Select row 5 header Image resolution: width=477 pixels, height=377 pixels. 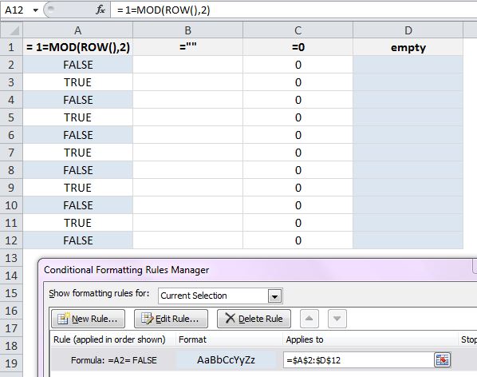click(x=11, y=117)
